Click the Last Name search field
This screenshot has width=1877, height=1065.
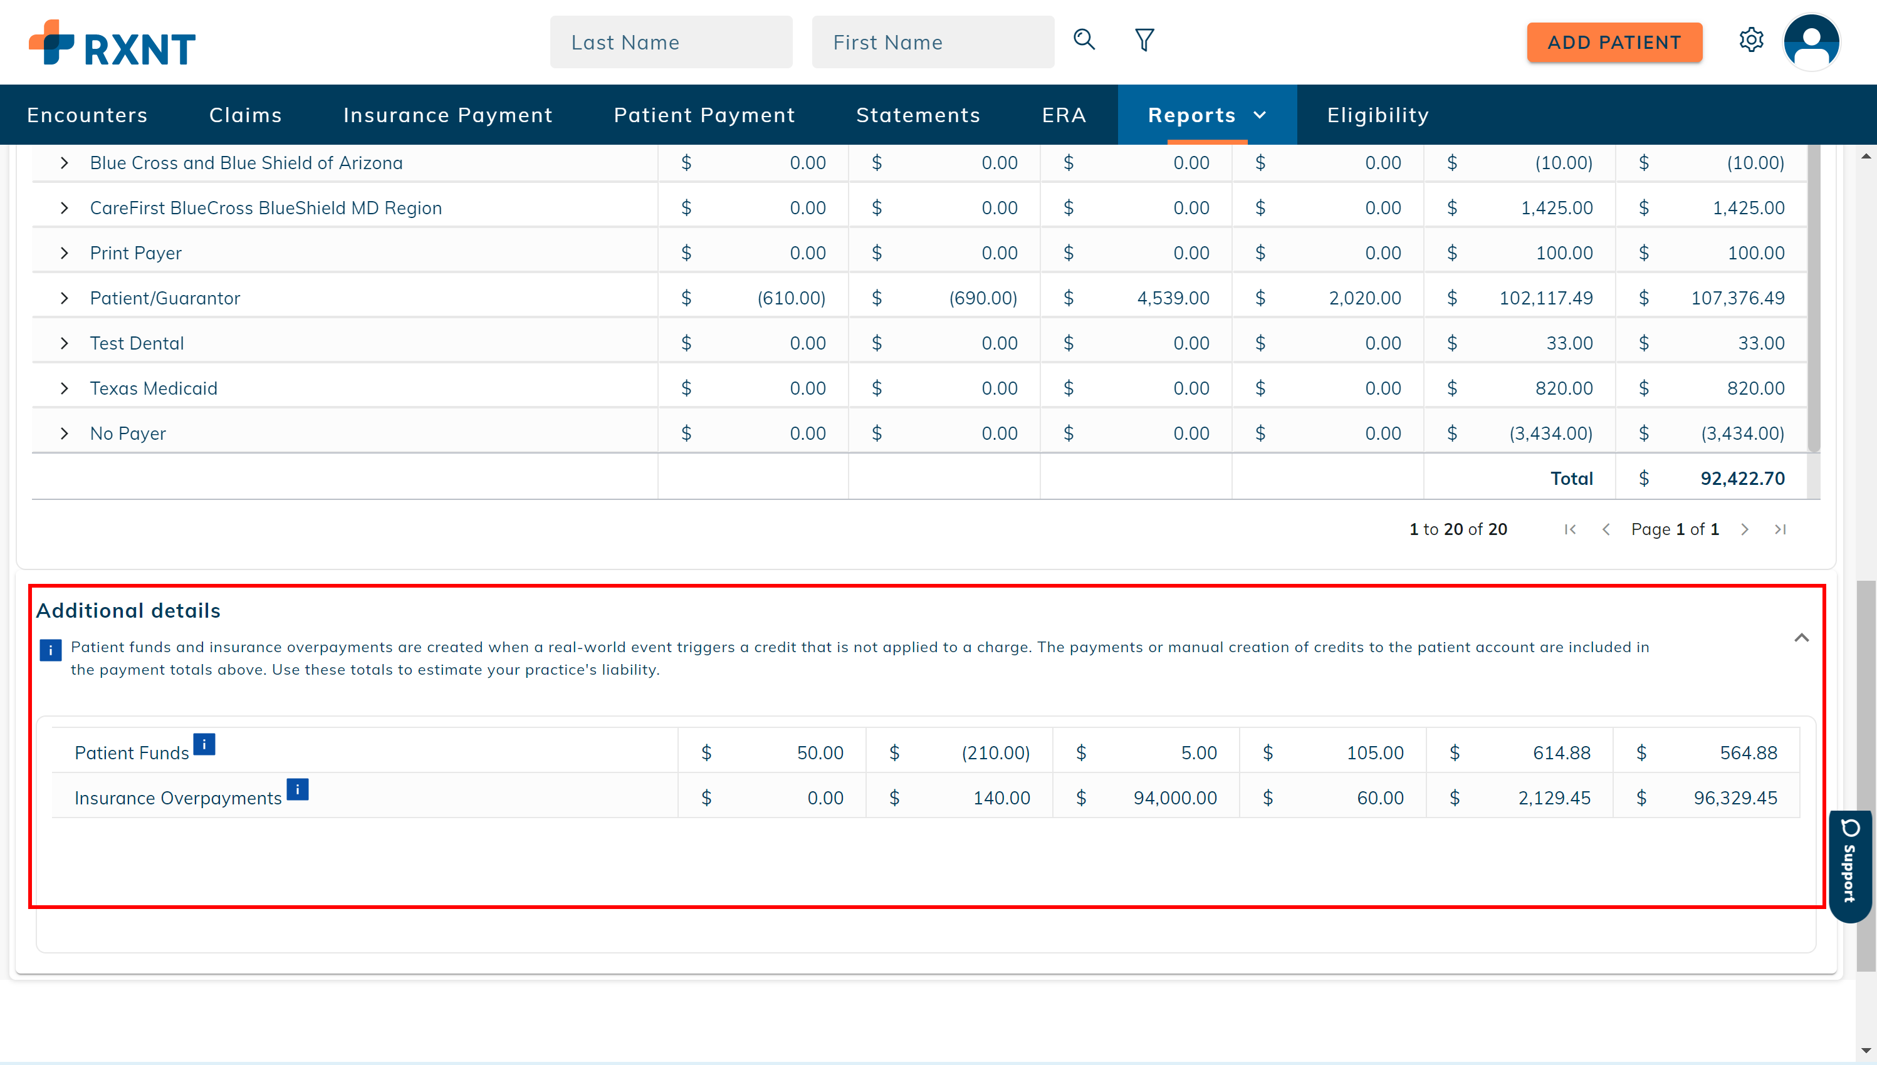(671, 43)
